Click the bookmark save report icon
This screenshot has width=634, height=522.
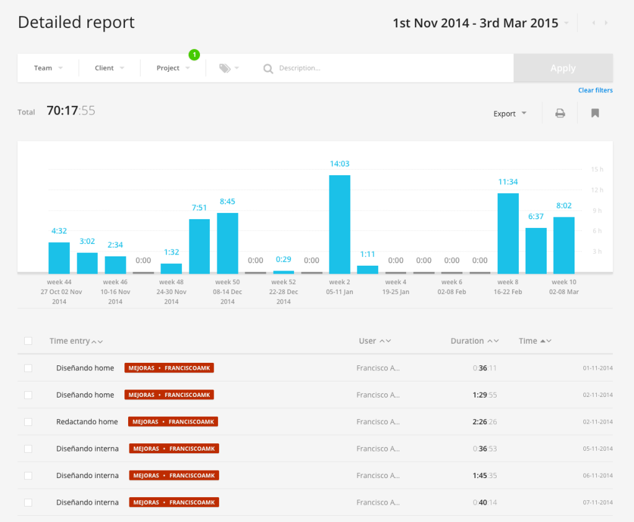[x=595, y=113]
